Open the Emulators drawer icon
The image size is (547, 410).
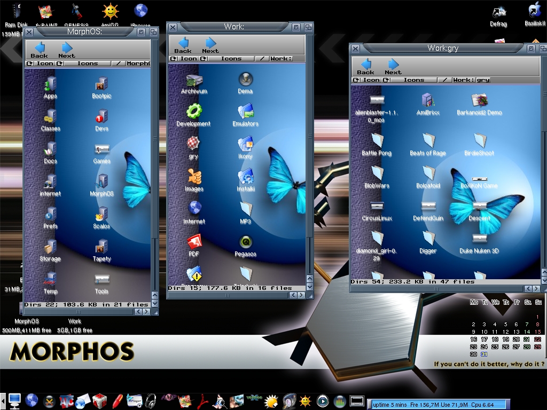click(x=246, y=115)
